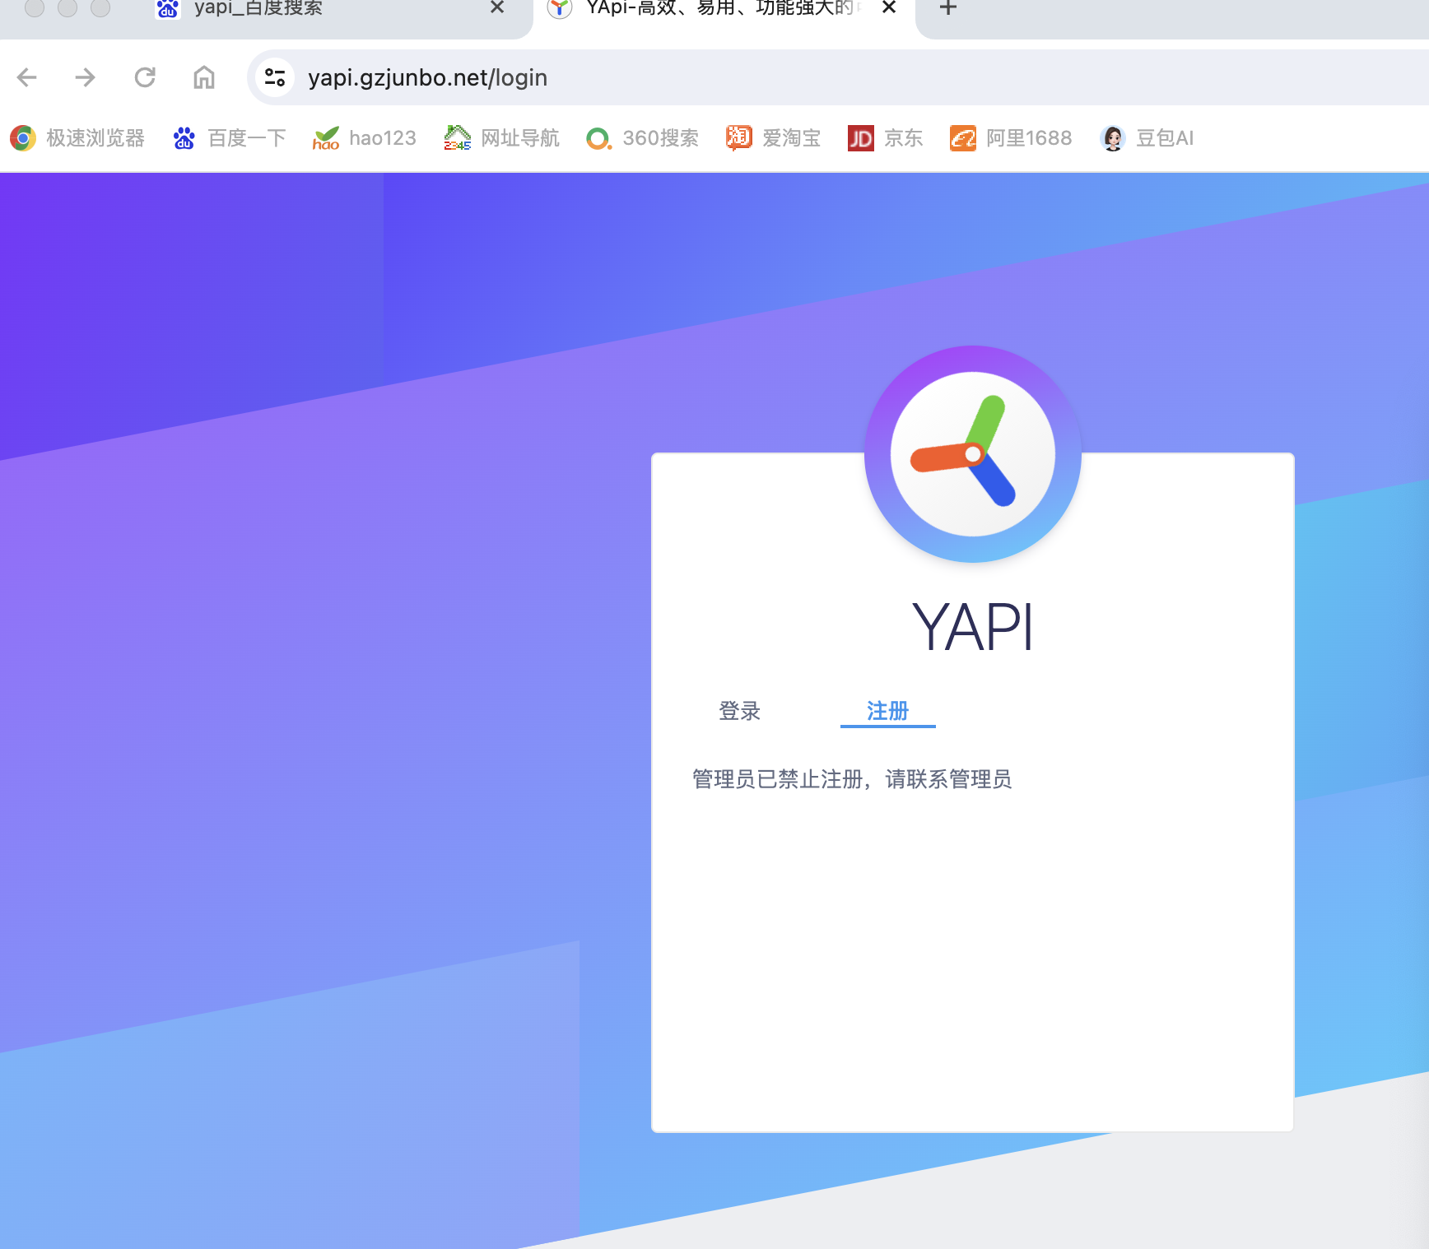
Task: Open the site permissions icon in address bar
Action: pyautogui.click(x=274, y=77)
